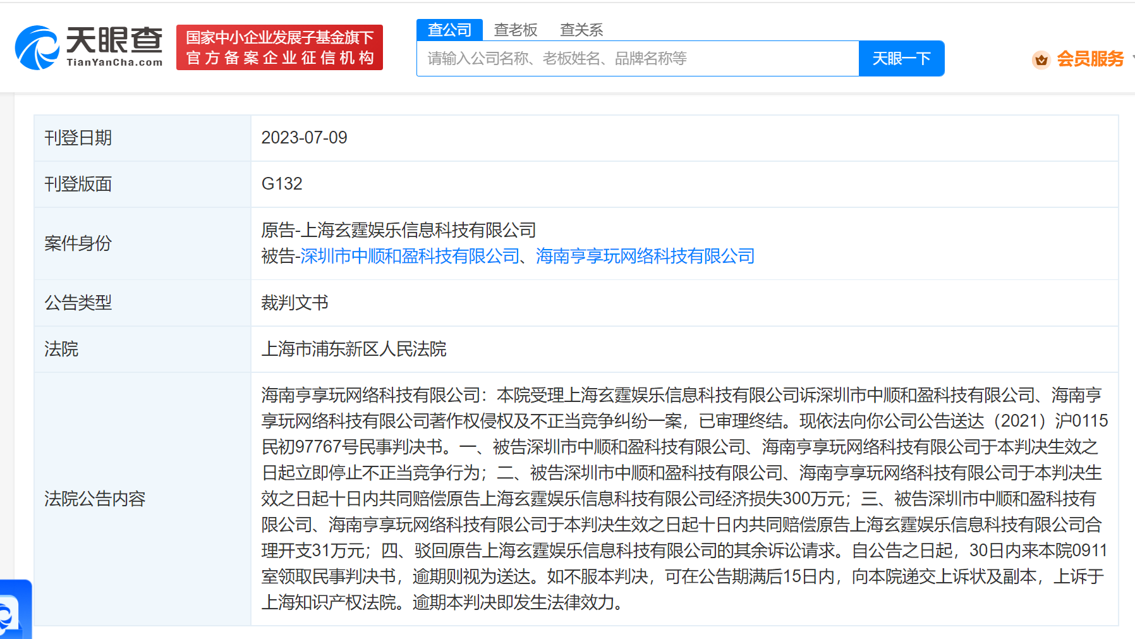Click the red 官方备案企业征信机构 banner
The height and width of the screenshot is (639, 1135).
coord(279,47)
